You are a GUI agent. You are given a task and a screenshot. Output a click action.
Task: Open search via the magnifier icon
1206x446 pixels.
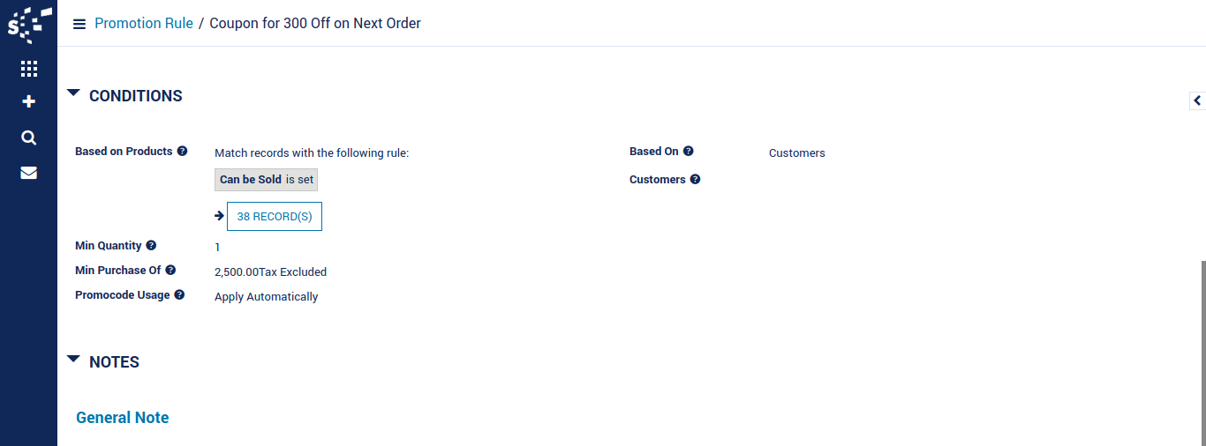[x=29, y=138]
